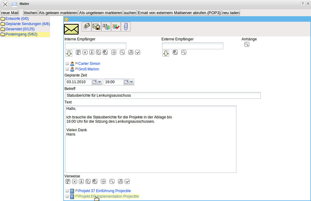Click the magnifier search icon under Externe Empfänger
Screen dimensions: 311x201
click(x=183, y=52)
